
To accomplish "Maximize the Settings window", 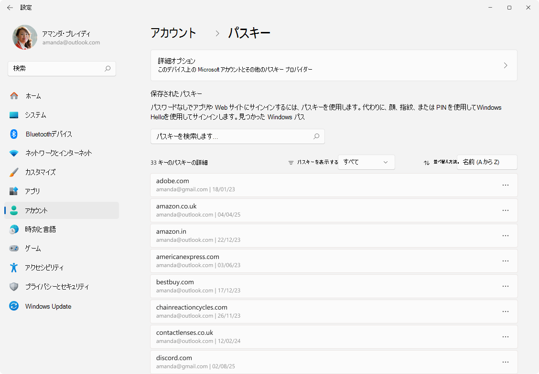I will [509, 8].
